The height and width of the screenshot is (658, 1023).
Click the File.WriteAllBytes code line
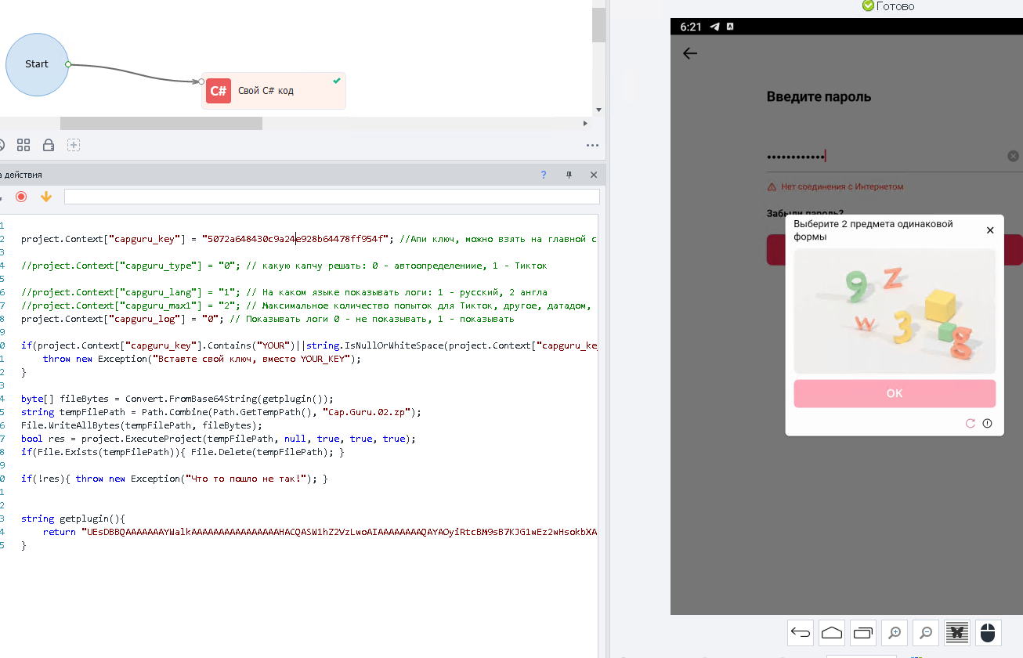pyautogui.click(x=142, y=425)
